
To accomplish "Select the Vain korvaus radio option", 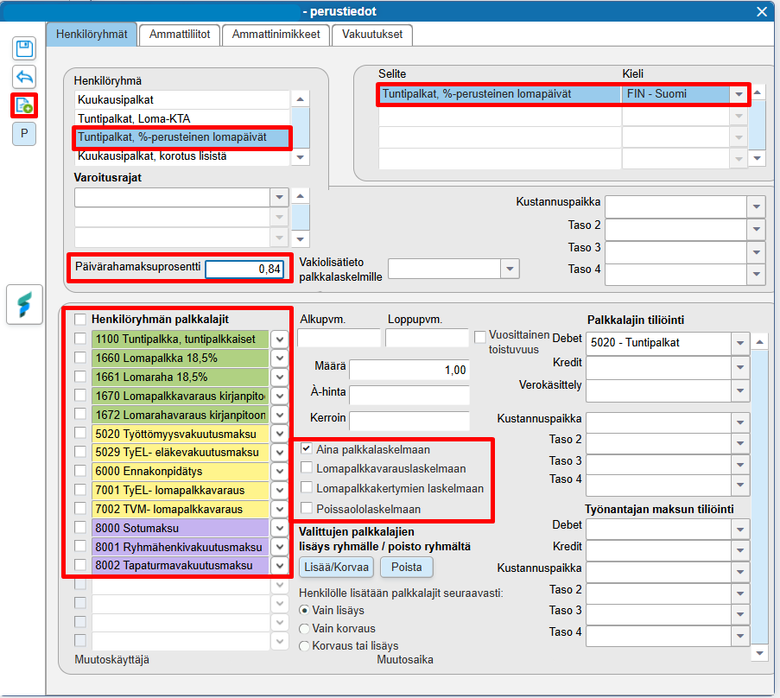I will tap(304, 629).
